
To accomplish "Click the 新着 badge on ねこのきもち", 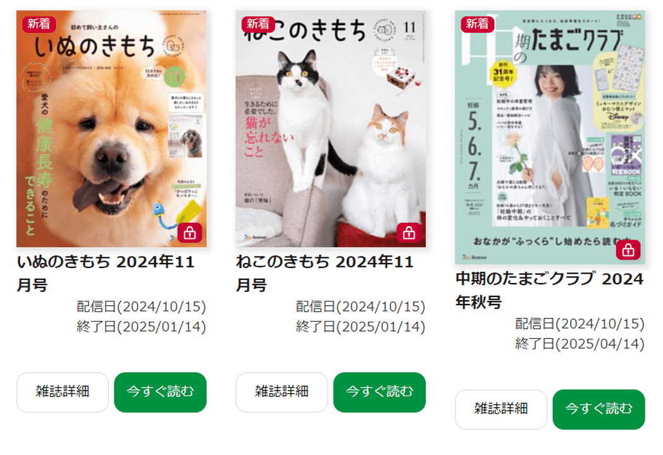I will [258, 24].
